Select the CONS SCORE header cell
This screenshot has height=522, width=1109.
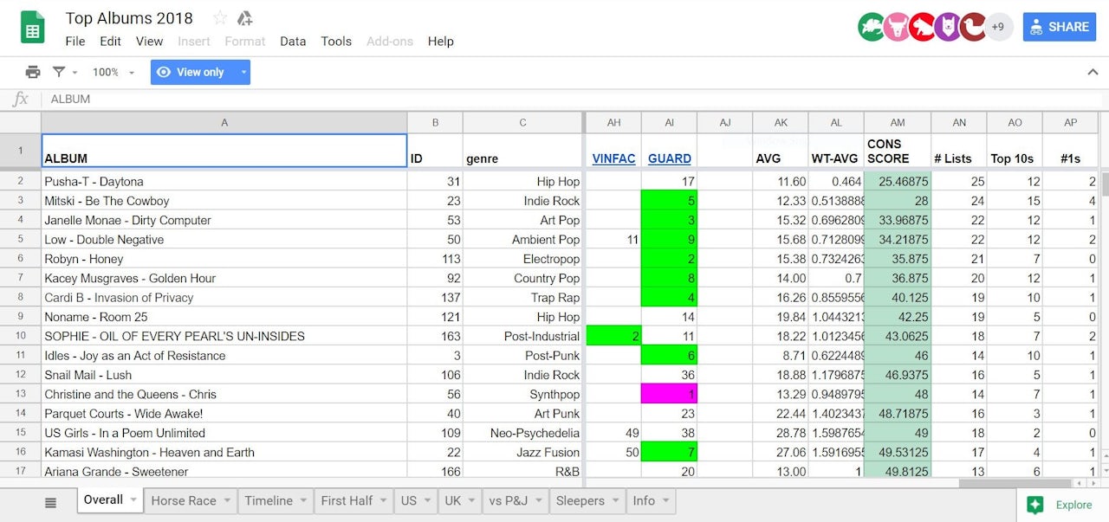898,151
